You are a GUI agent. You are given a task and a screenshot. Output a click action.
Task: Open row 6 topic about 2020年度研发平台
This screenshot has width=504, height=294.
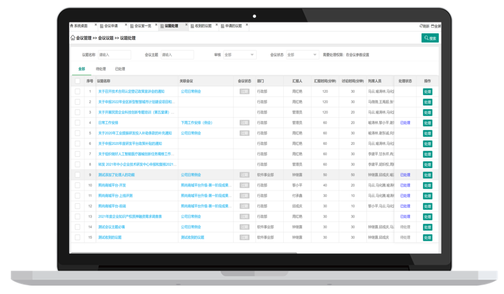point(130,143)
